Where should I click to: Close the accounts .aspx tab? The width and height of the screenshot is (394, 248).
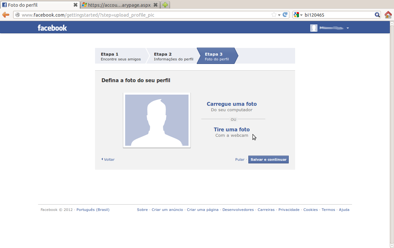pyautogui.click(x=155, y=5)
